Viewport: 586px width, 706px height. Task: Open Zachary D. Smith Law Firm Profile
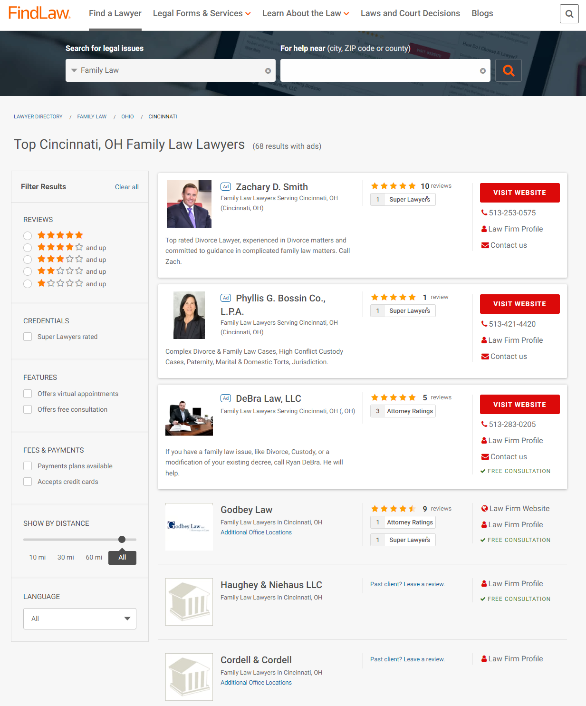coord(512,229)
